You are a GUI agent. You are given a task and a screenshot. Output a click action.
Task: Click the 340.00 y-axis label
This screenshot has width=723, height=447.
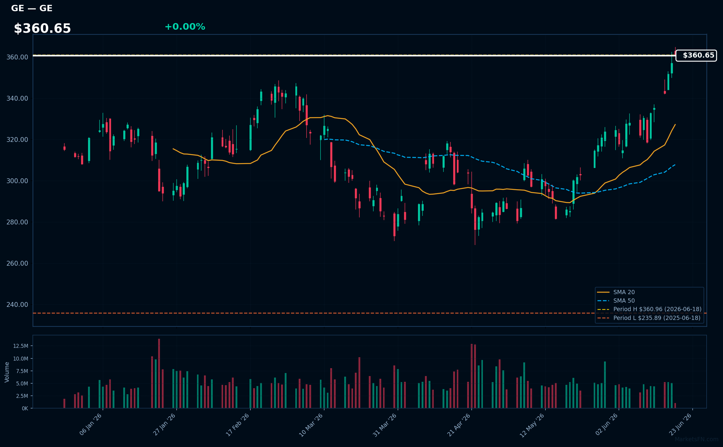click(x=17, y=99)
